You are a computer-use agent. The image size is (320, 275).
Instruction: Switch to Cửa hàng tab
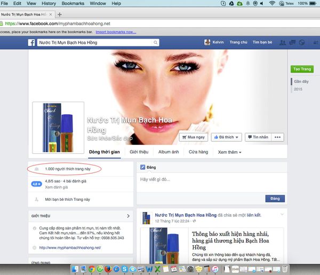198,152
